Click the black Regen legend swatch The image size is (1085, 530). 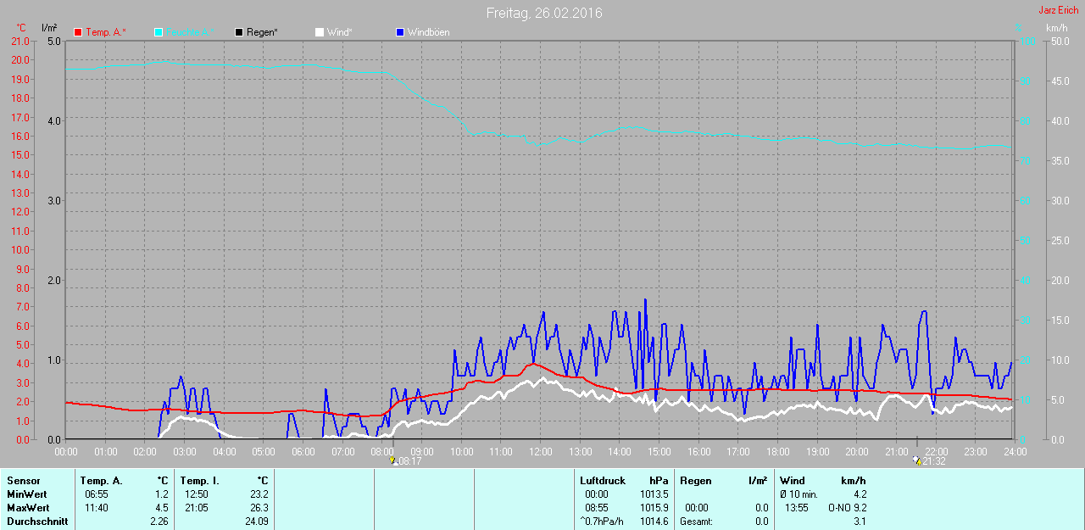click(239, 32)
